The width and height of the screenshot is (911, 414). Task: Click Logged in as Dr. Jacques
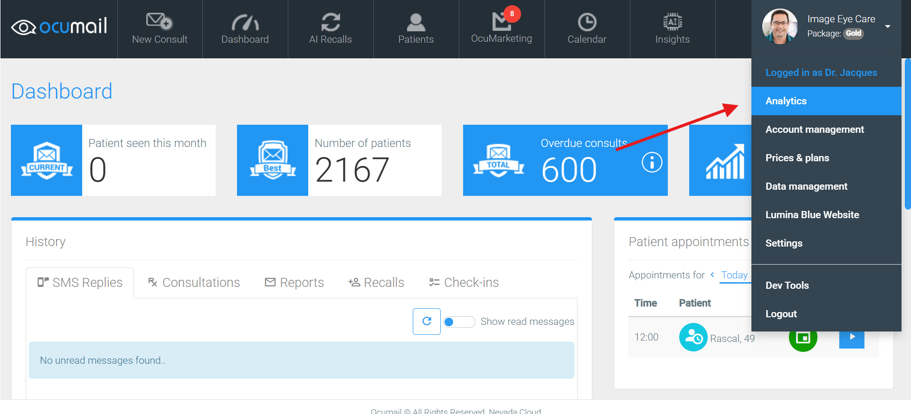(821, 73)
